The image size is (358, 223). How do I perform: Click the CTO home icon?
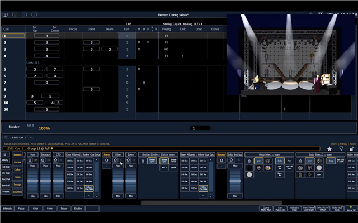click(x=55, y=160)
